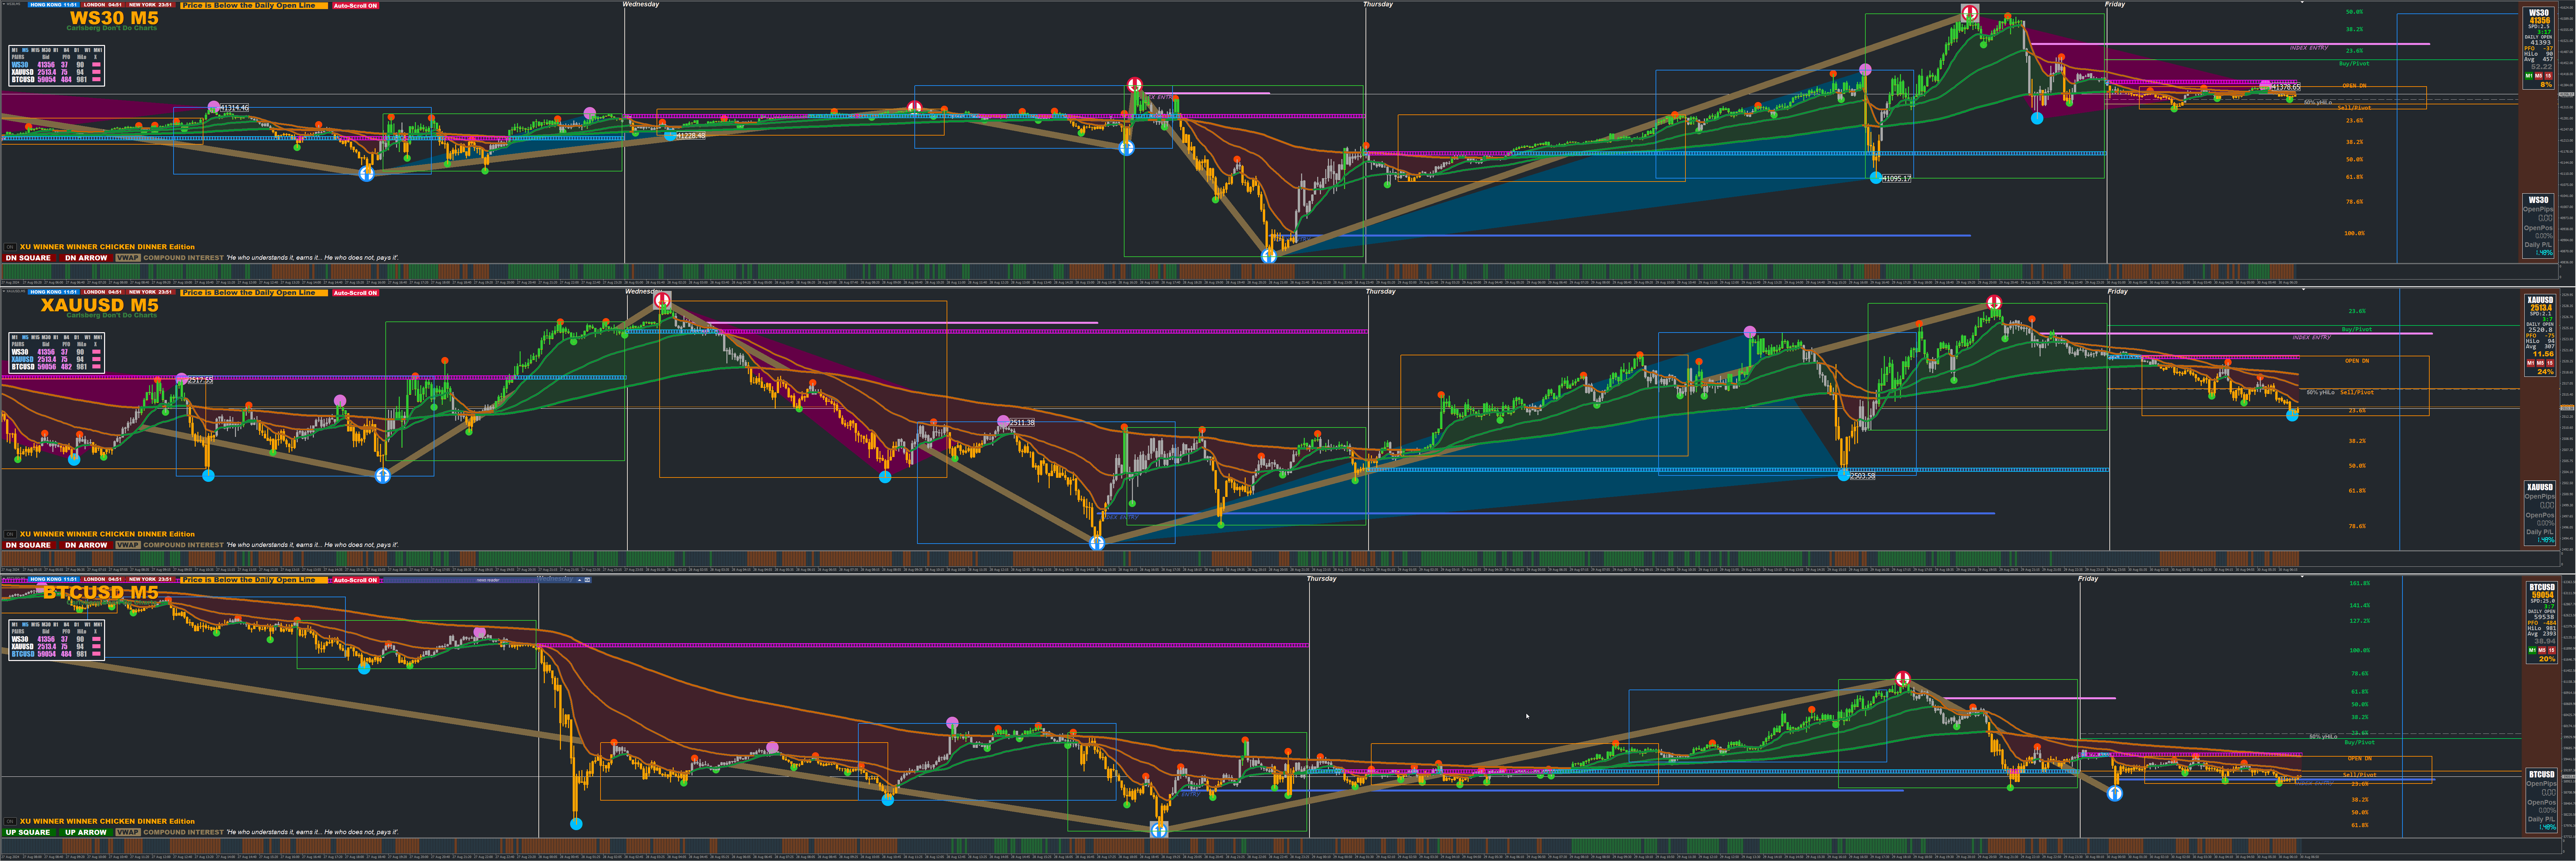Click the WS30 current price label on the price axis
The image size is (2576, 861).
(x=2566, y=94)
